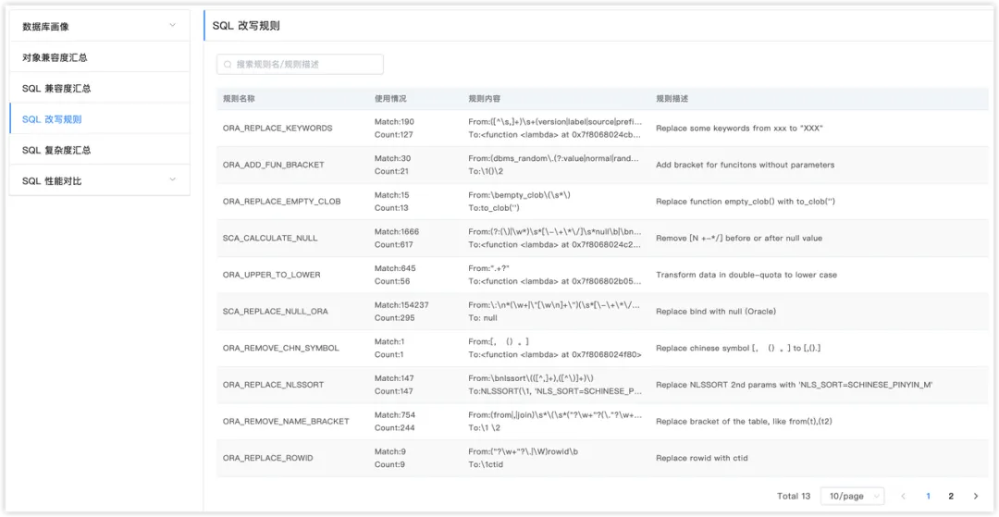The width and height of the screenshot is (999, 517).
Task: Select rule ORA_REPLACE_EMPTY_CLOB
Action: click(281, 202)
